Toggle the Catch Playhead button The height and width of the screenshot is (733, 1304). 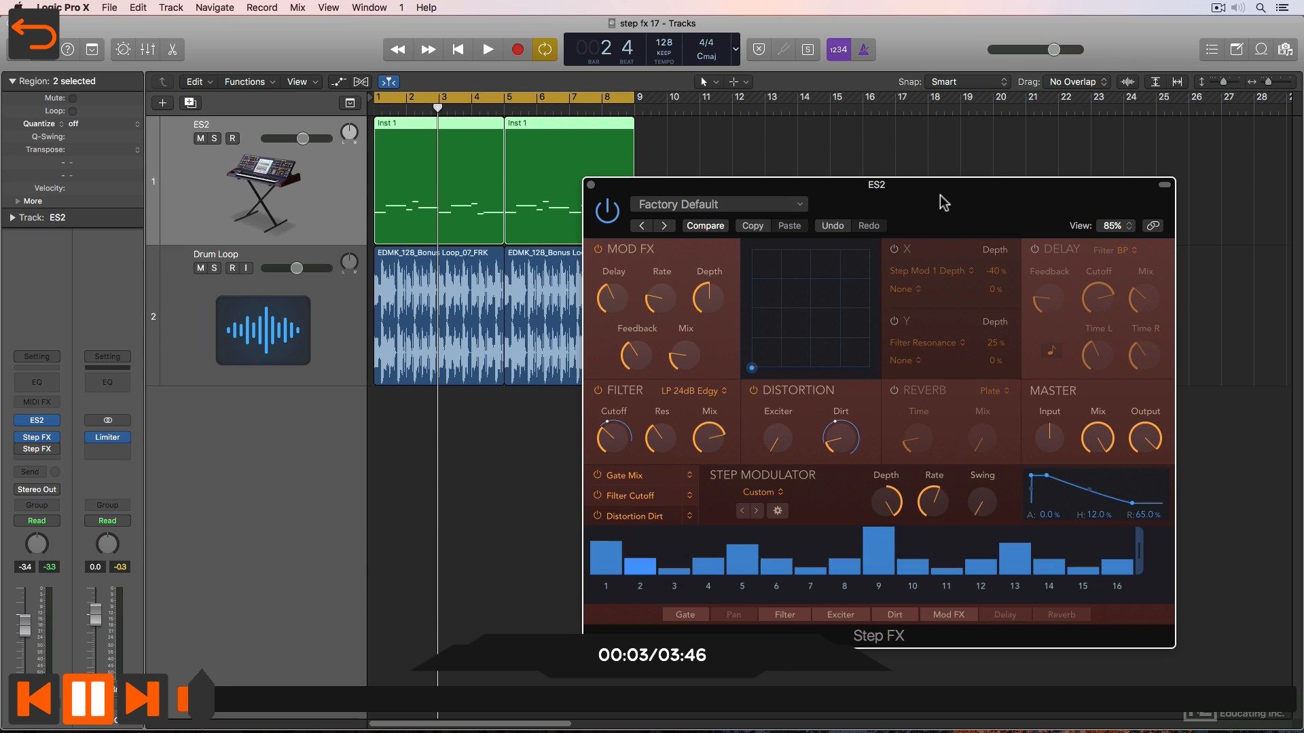[x=389, y=82]
